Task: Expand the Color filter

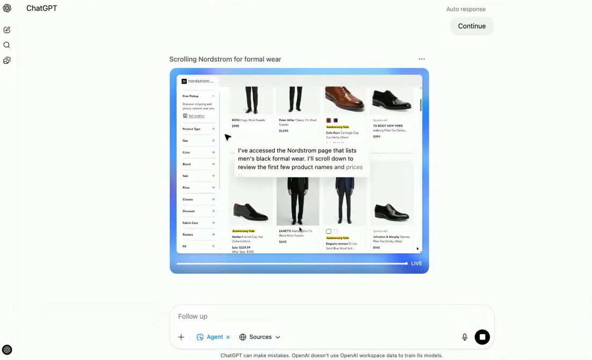Action: pos(213,152)
